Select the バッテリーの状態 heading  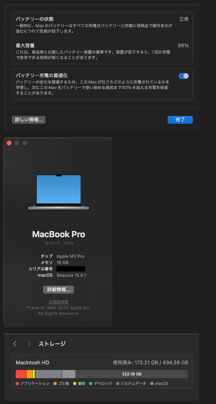pos(34,19)
